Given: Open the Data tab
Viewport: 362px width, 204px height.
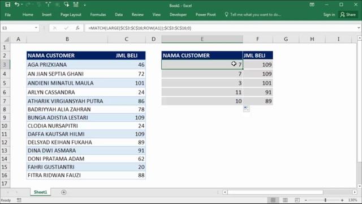Looking at the screenshot, I should 119,15.
